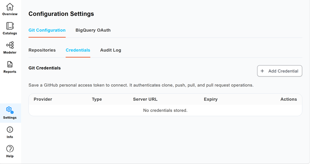This screenshot has height=164, width=310.
Task: Click the Configuration Settings page title
Action: click(x=61, y=14)
